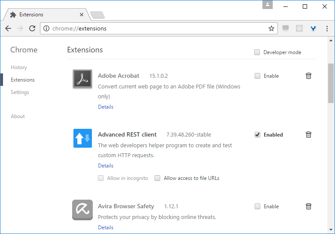Open History in the Chrome sidebar

click(19, 67)
